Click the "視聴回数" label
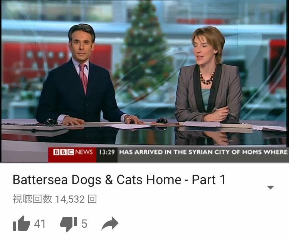289x240 pixels. [32, 199]
